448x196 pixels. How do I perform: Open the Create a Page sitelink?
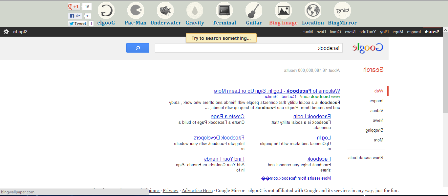pyautogui.click(x=227, y=116)
